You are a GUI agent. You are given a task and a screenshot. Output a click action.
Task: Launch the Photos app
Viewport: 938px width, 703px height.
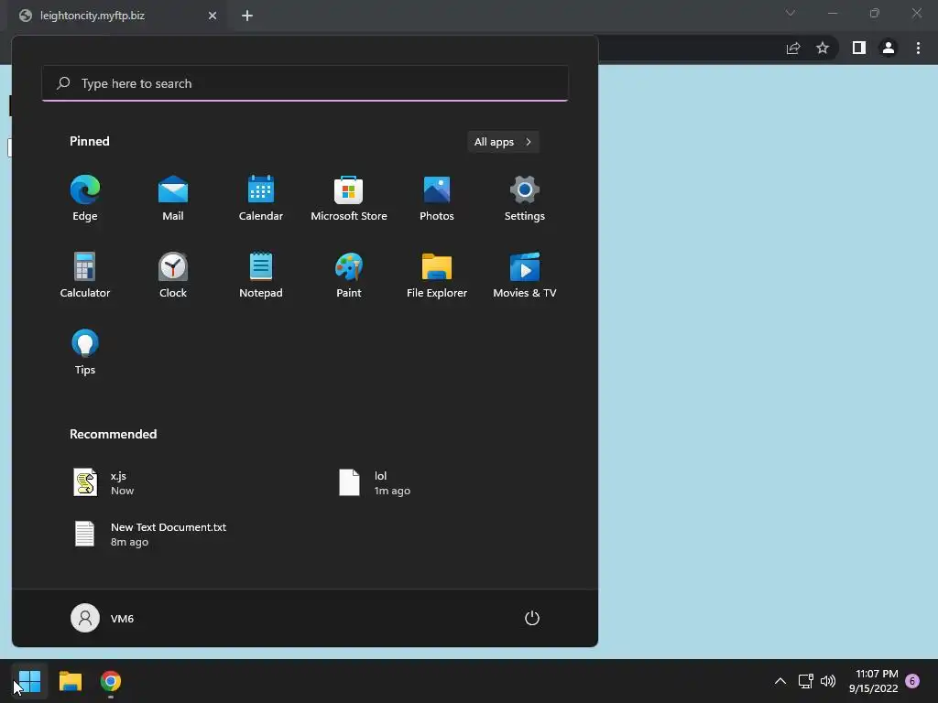[x=437, y=199]
